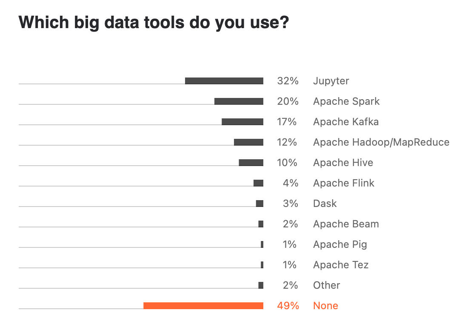Select the Apache Kafka bar
473x333 pixels.
coord(242,122)
